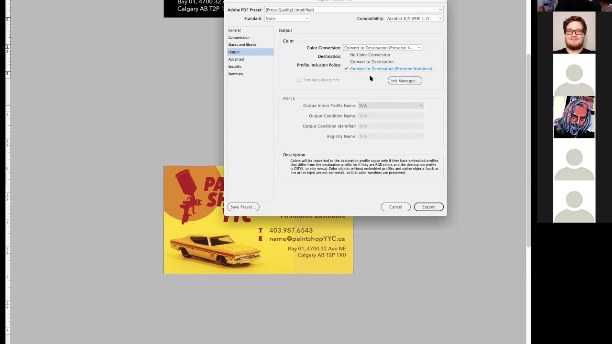Click the Save Preset button

point(243,207)
